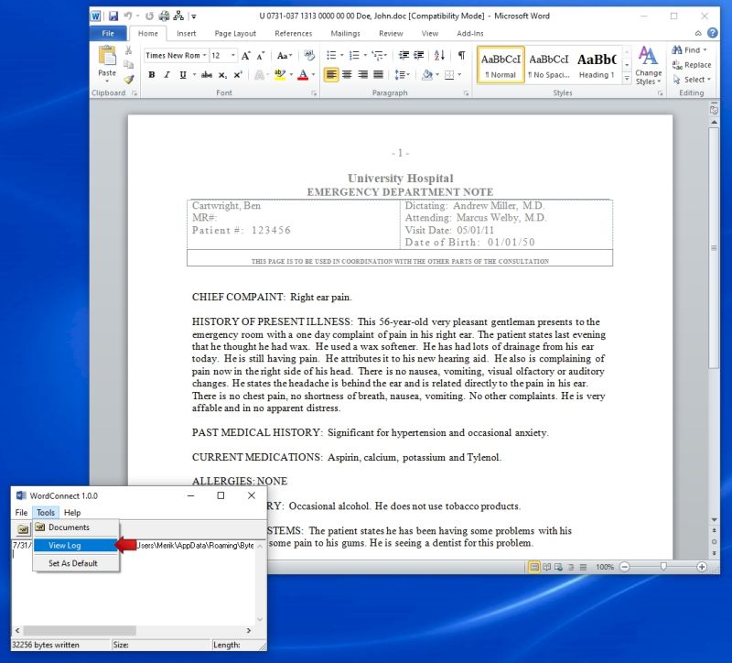732x663 pixels.
Task: Toggle Bold formatting
Action: pos(152,75)
